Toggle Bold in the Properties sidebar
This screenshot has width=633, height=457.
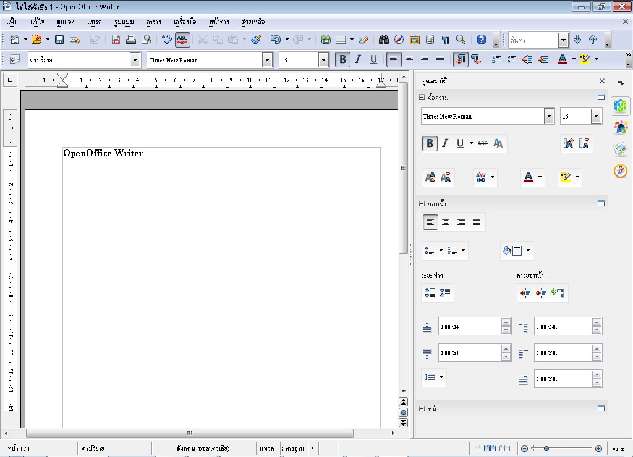click(430, 144)
